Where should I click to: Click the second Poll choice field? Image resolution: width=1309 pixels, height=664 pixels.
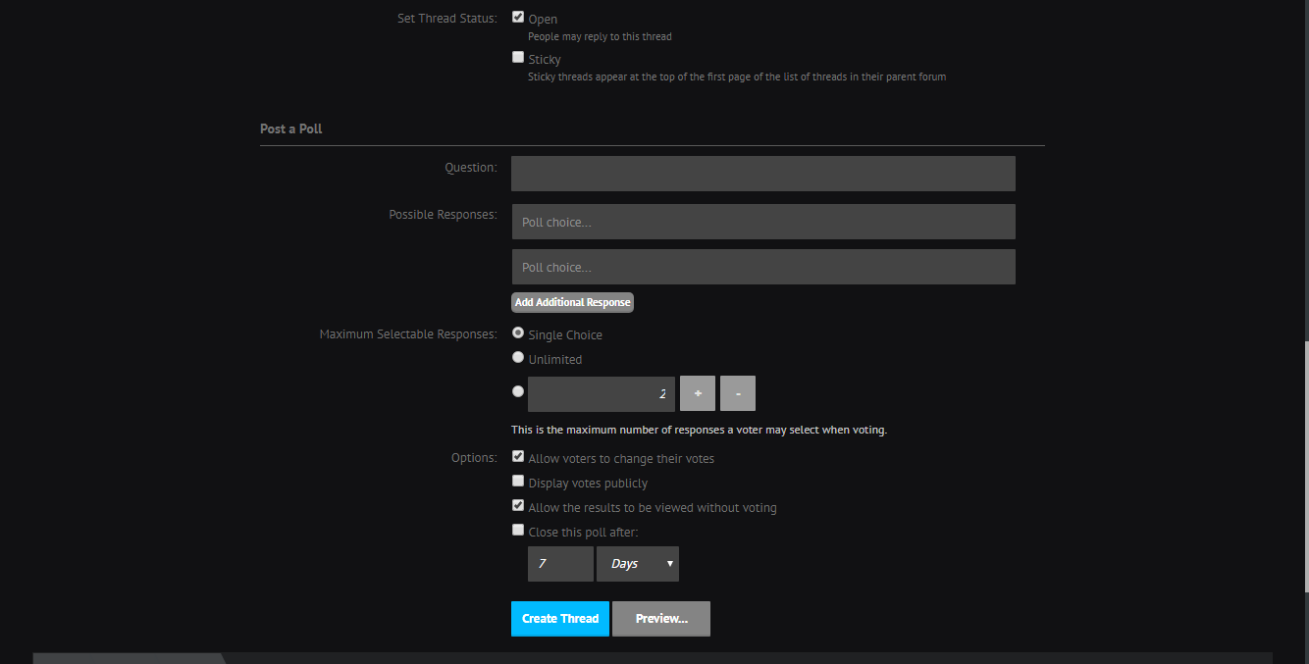[x=762, y=267]
